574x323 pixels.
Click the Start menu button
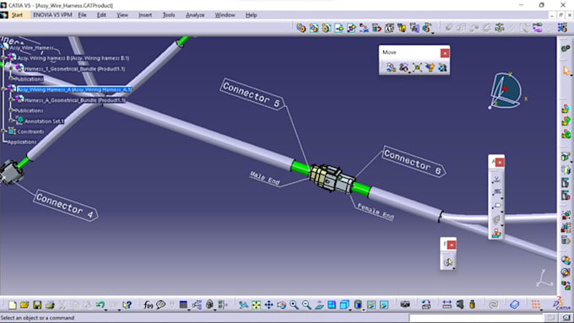[x=17, y=15]
